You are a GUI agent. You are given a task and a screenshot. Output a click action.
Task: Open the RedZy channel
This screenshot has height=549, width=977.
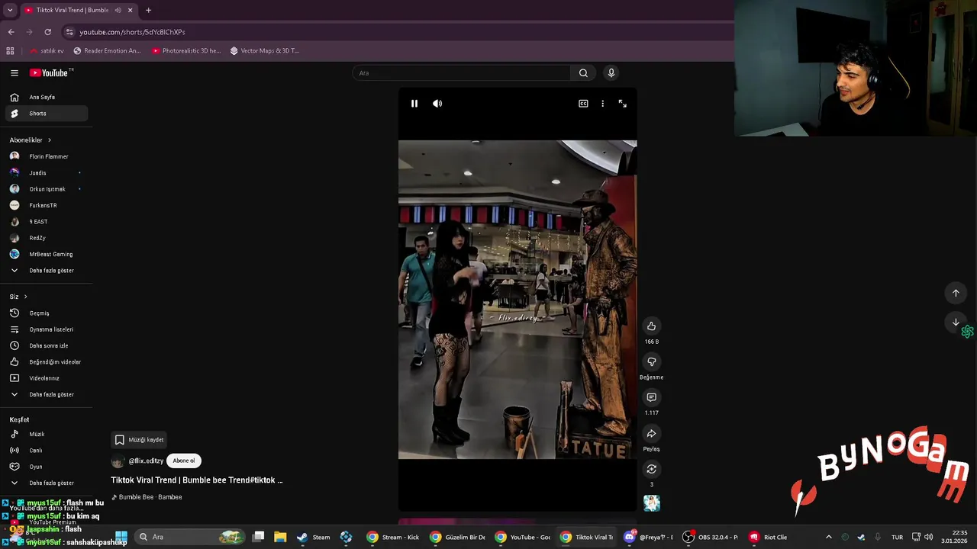(46, 238)
